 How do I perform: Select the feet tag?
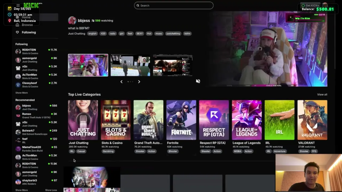(130, 34)
